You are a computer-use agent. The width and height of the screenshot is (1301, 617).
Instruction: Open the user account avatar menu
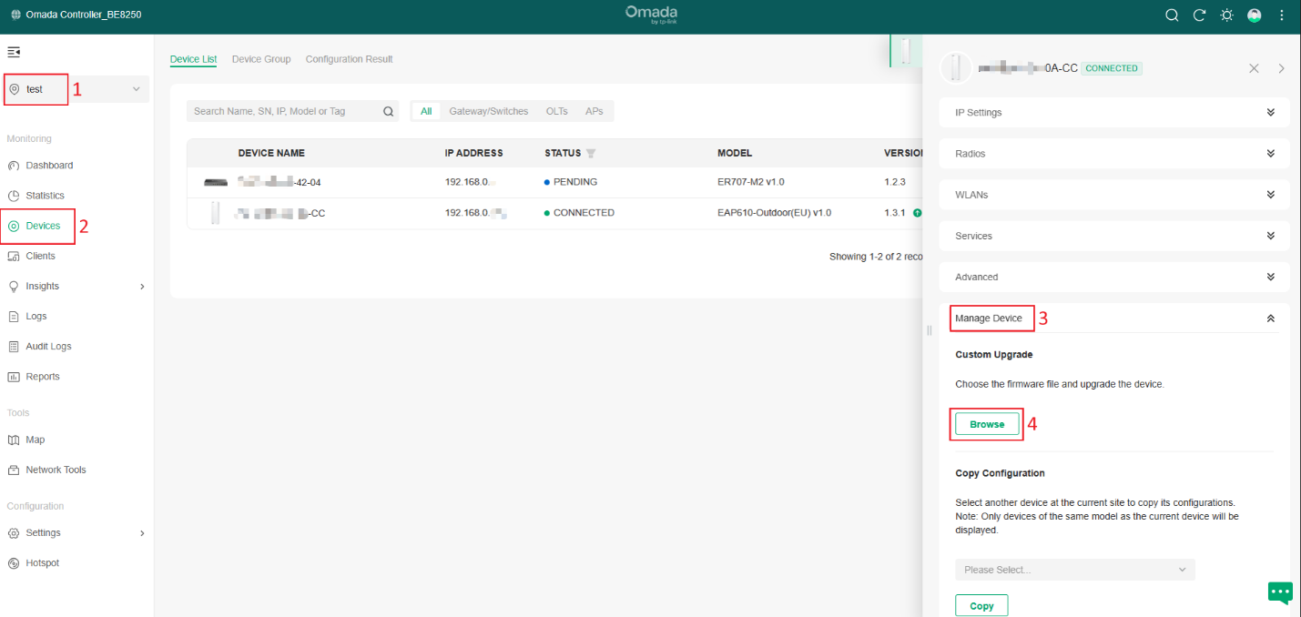pyautogui.click(x=1255, y=15)
